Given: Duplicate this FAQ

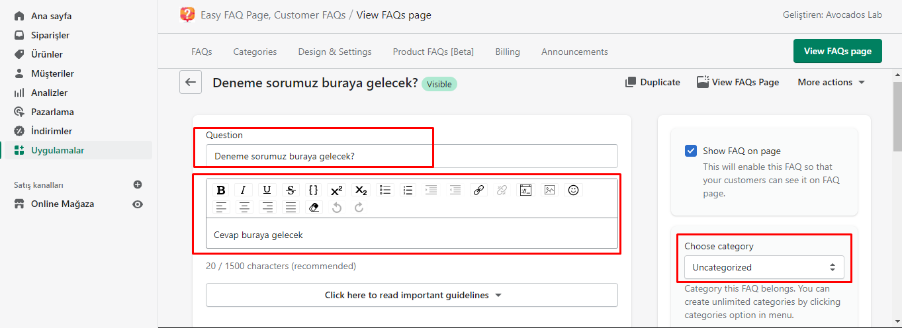Looking at the screenshot, I should [x=653, y=82].
